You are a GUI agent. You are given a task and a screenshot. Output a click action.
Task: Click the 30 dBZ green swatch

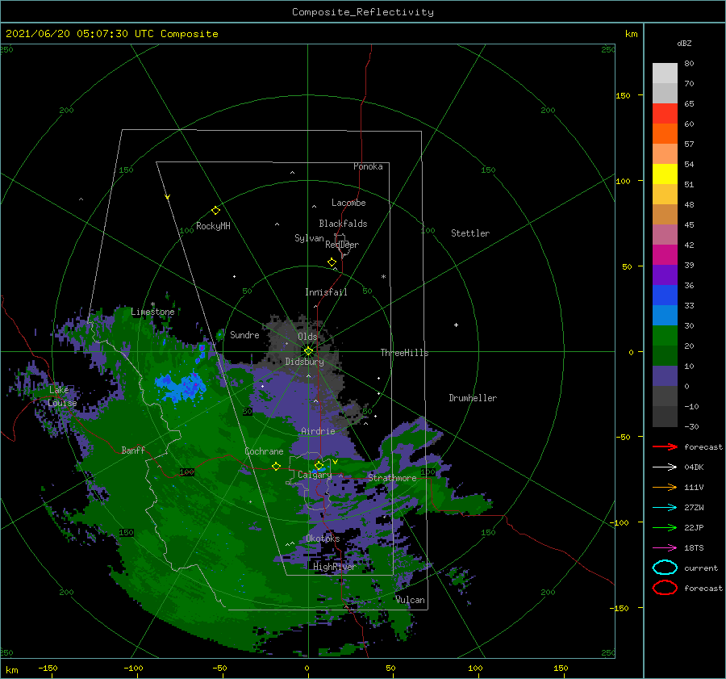tap(665, 335)
